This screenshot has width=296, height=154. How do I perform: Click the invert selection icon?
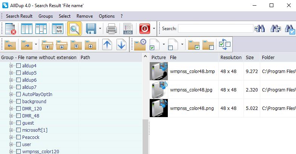225,44
